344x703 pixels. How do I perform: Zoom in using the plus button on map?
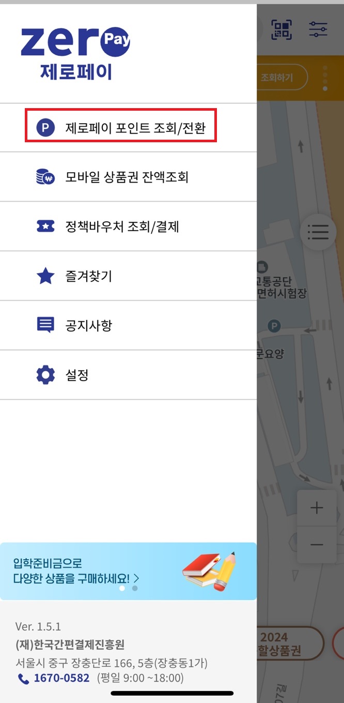click(316, 507)
